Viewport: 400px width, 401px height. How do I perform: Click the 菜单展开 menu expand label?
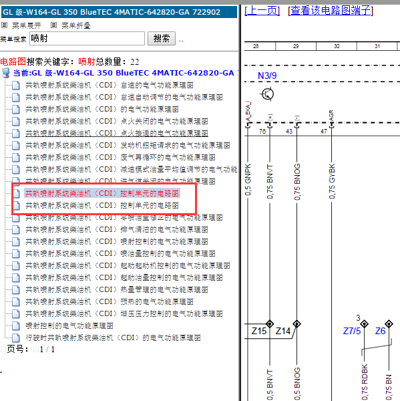pos(27,25)
